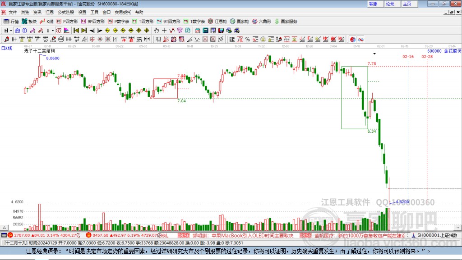This screenshot has width=462, height=260.
Task: Open the 设置 menu
Action: click(82, 12)
